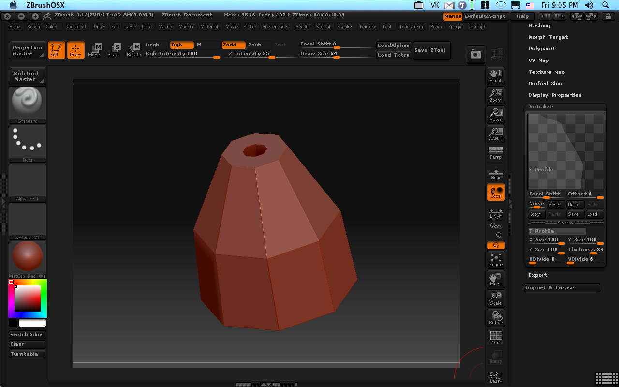Select the MatCap Red Wax material thumbnail
The height and width of the screenshot is (387, 619).
[x=28, y=257]
